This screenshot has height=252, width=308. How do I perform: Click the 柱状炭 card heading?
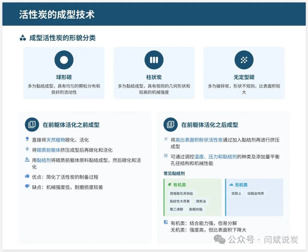pyautogui.click(x=154, y=77)
